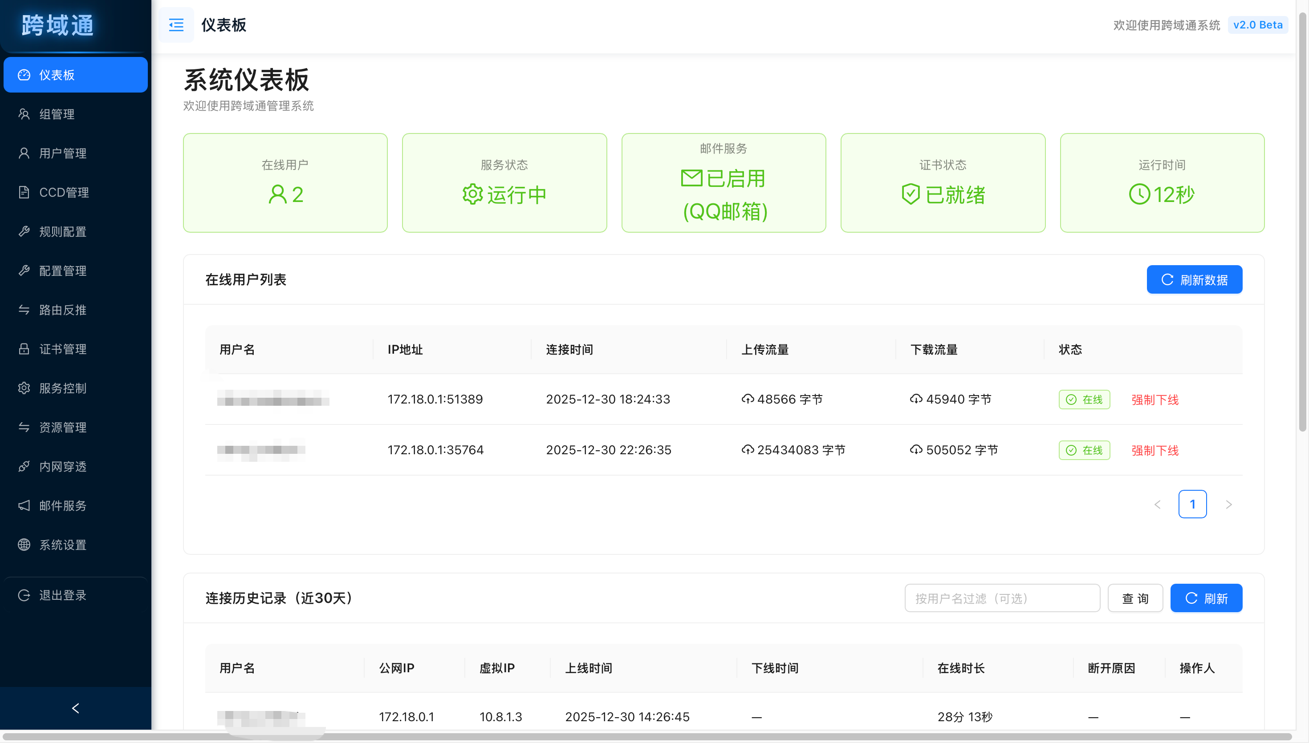1309x743 pixels.
Task: Select 仪表板 in the sidebar menu
Action: point(56,74)
